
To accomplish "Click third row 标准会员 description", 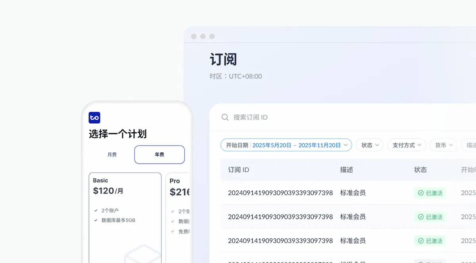I will pyautogui.click(x=353, y=240).
